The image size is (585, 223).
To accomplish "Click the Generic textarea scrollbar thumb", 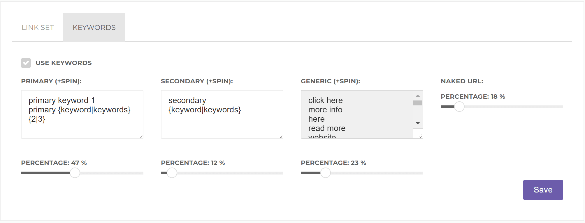I will pyautogui.click(x=418, y=103).
